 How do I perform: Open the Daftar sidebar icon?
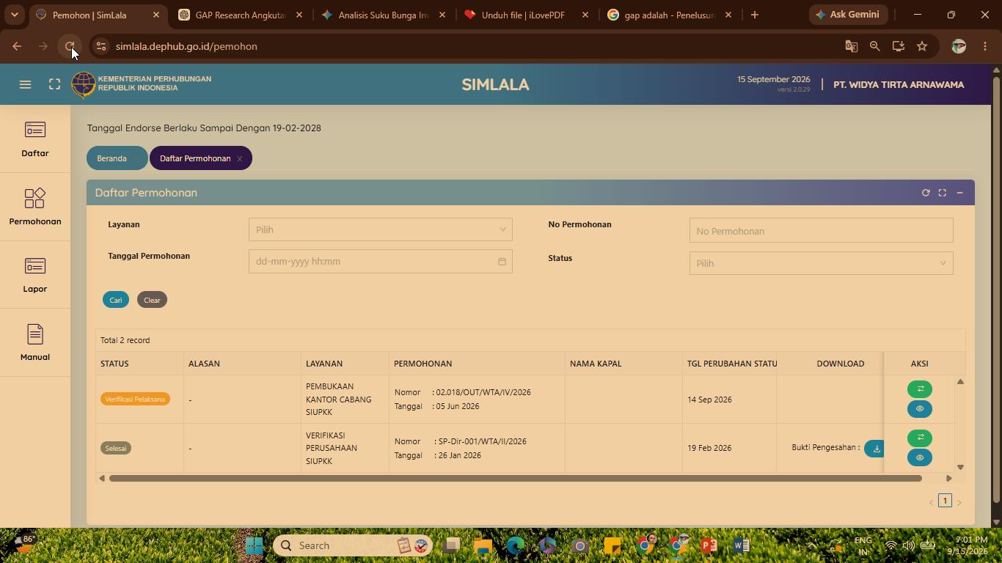(x=35, y=140)
